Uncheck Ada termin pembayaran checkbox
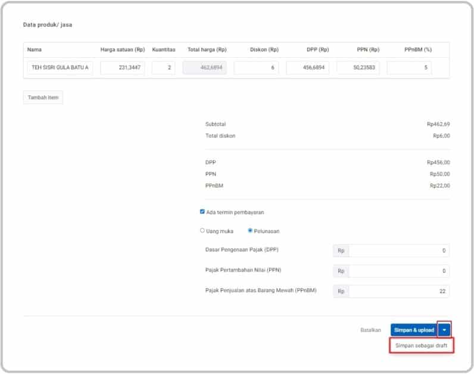This screenshot has height=374, width=474. (x=202, y=211)
